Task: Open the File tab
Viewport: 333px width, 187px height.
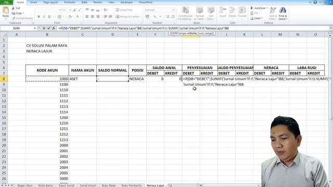Action: click(x=7, y=2)
